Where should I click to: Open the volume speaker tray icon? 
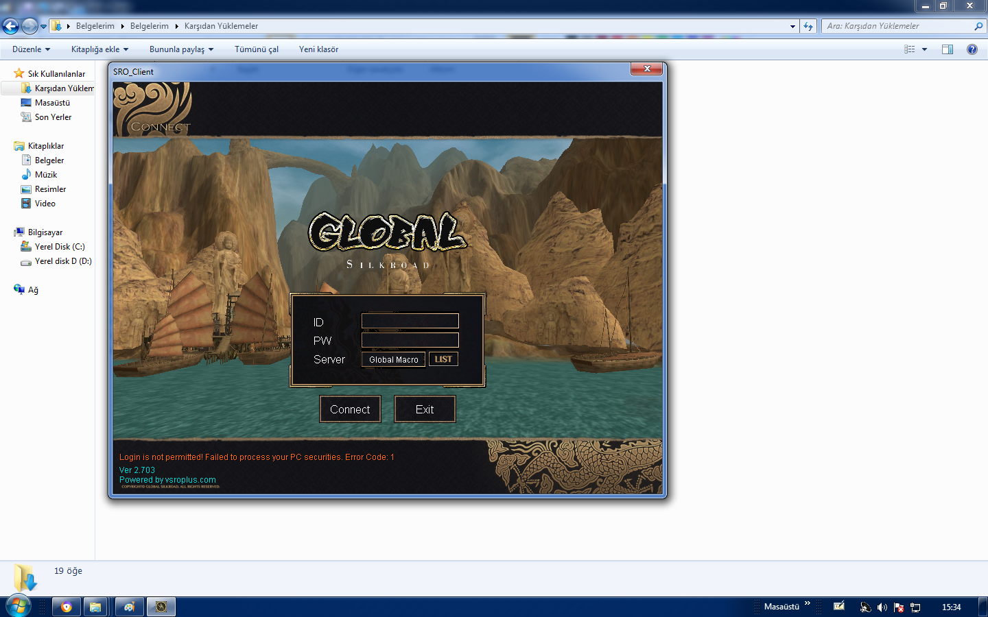click(882, 607)
